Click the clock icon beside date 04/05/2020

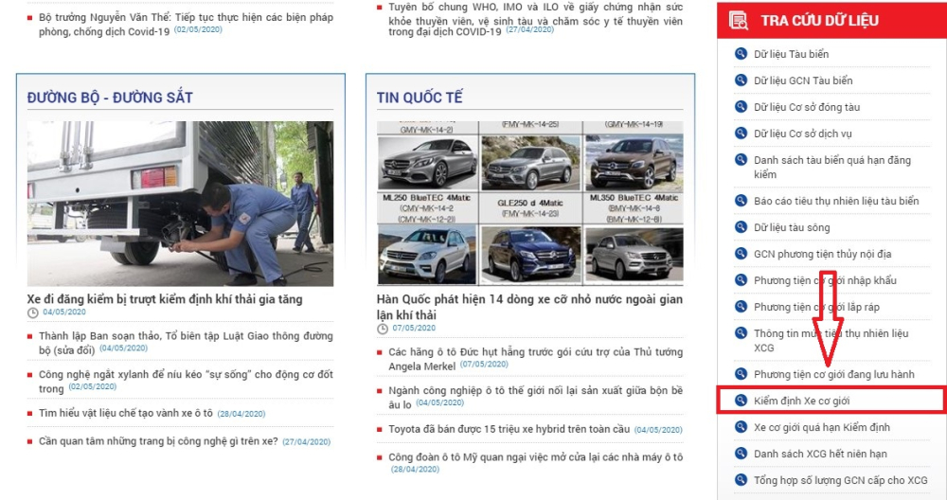pos(32,312)
